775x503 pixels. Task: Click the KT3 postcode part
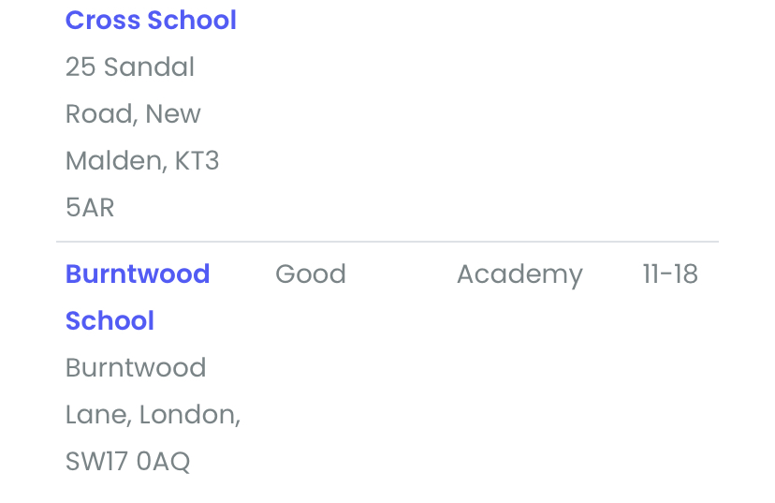tap(197, 161)
